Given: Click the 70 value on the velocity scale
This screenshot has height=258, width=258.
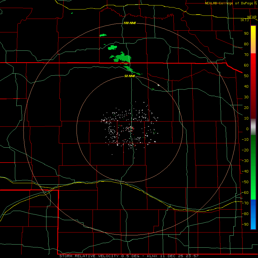Looking at the screenshot, I should [x=246, y=55].
